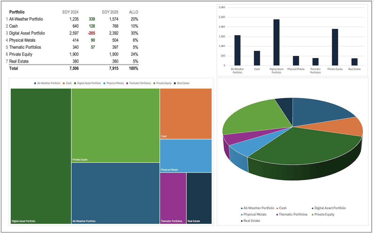Select the Private Equity bar in bar chart

tap(335, 47)
